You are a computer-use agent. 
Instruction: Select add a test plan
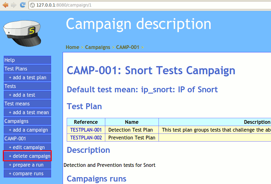point(27,77)
